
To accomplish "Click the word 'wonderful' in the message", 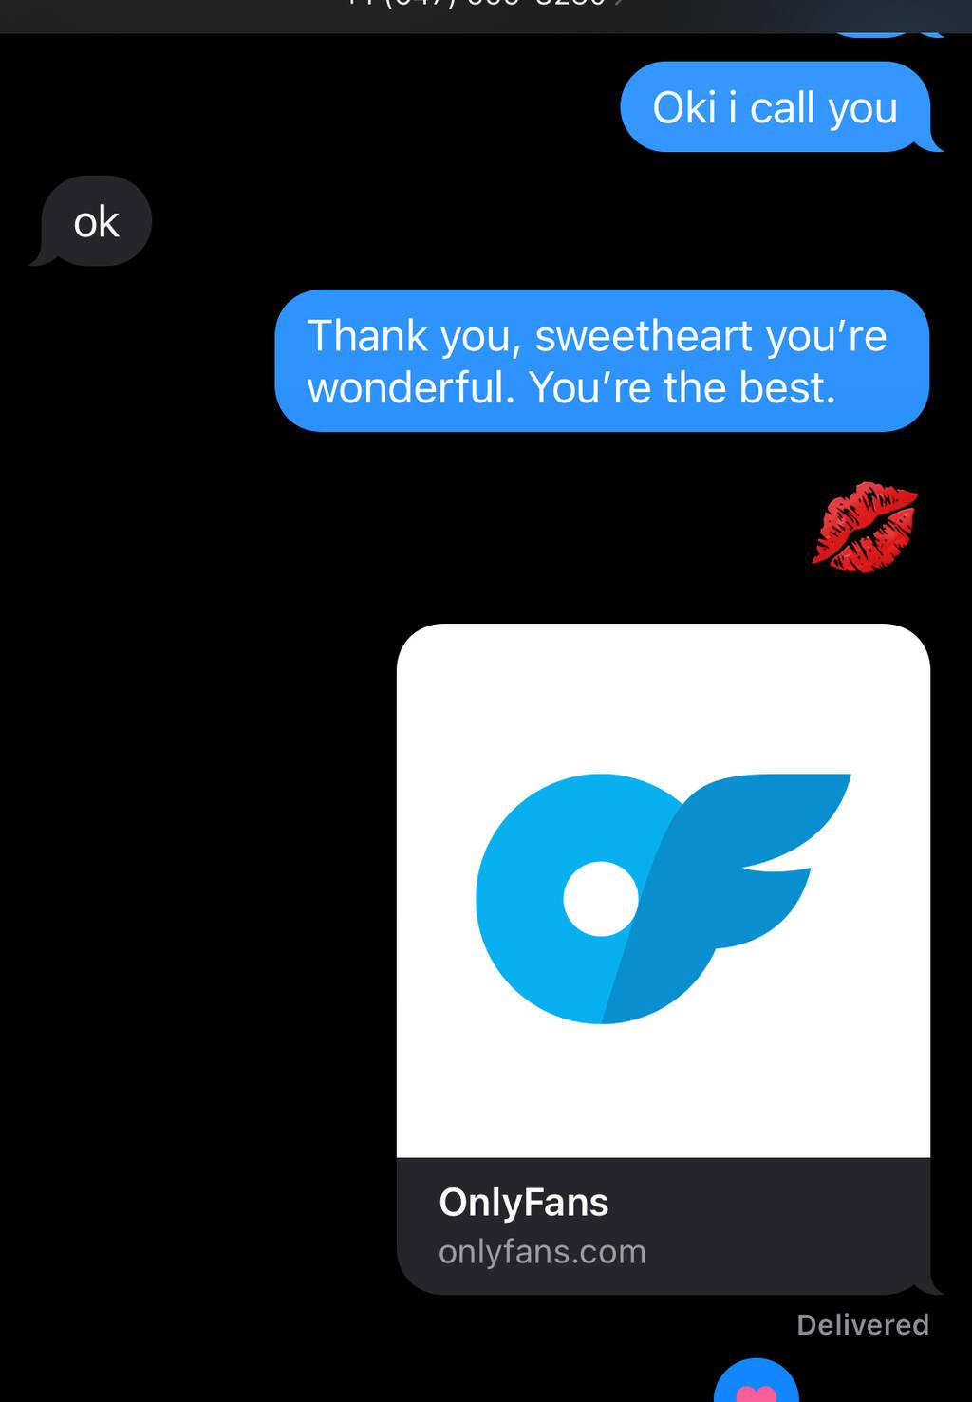I will pos(405,387).
